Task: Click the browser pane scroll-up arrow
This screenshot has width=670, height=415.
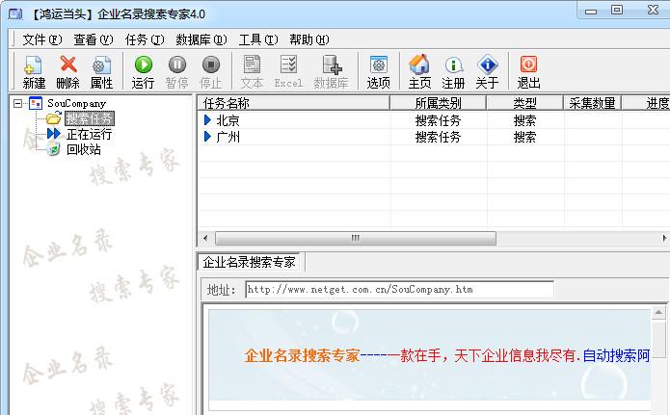Action: 658,313
